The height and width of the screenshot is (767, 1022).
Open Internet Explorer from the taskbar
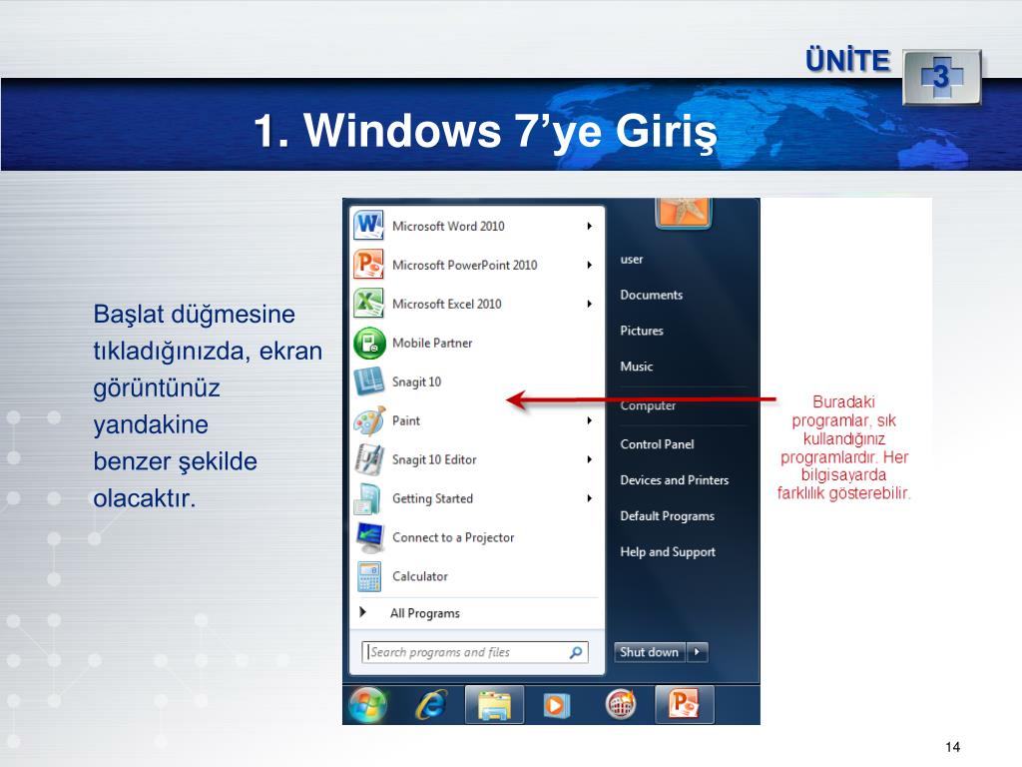(x=431, y=705)
